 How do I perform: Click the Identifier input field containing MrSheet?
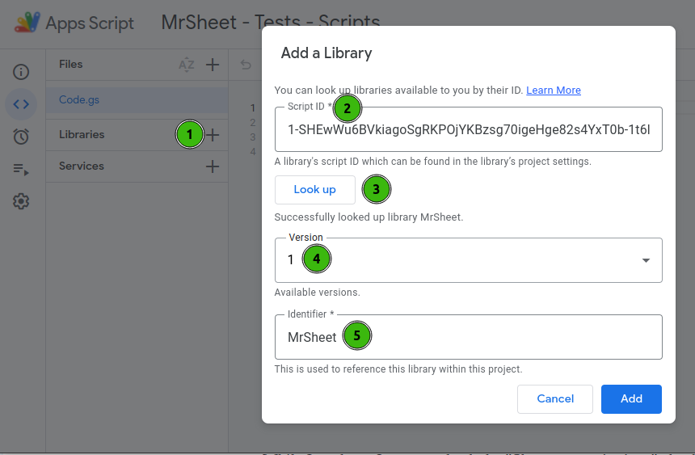469,337
